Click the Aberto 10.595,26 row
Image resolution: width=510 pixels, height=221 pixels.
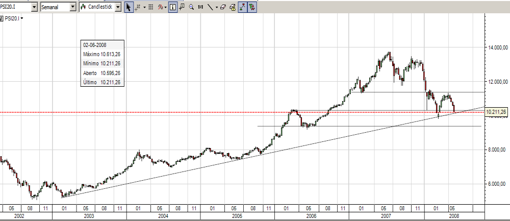(x=102, y=73)
